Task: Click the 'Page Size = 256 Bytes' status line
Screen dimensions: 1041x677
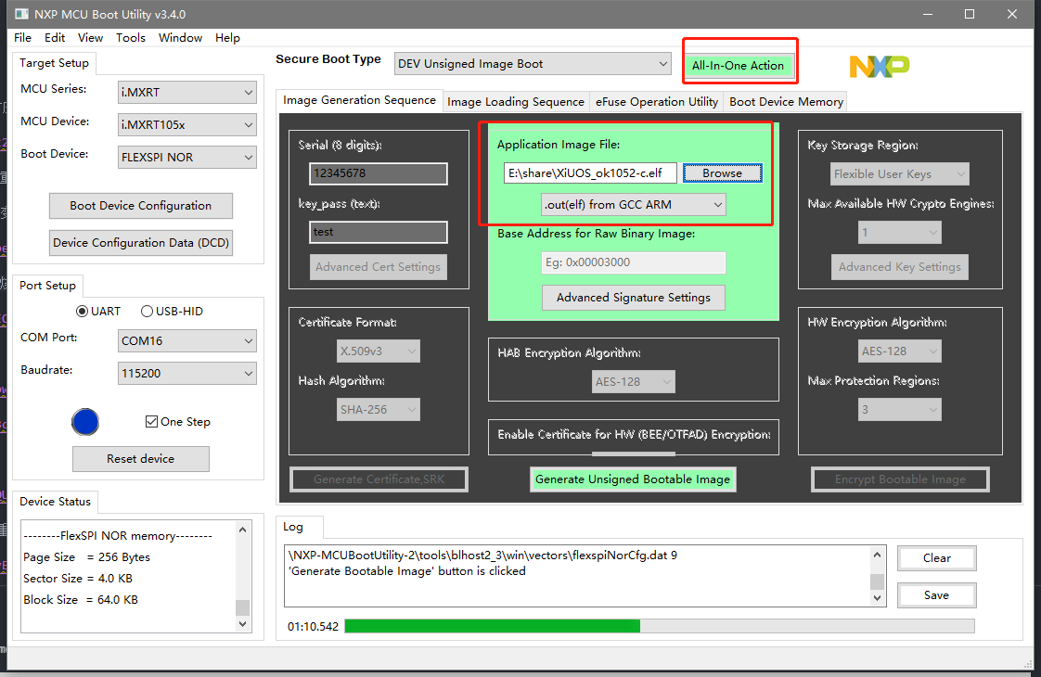Action: click(x=87, y=557)
